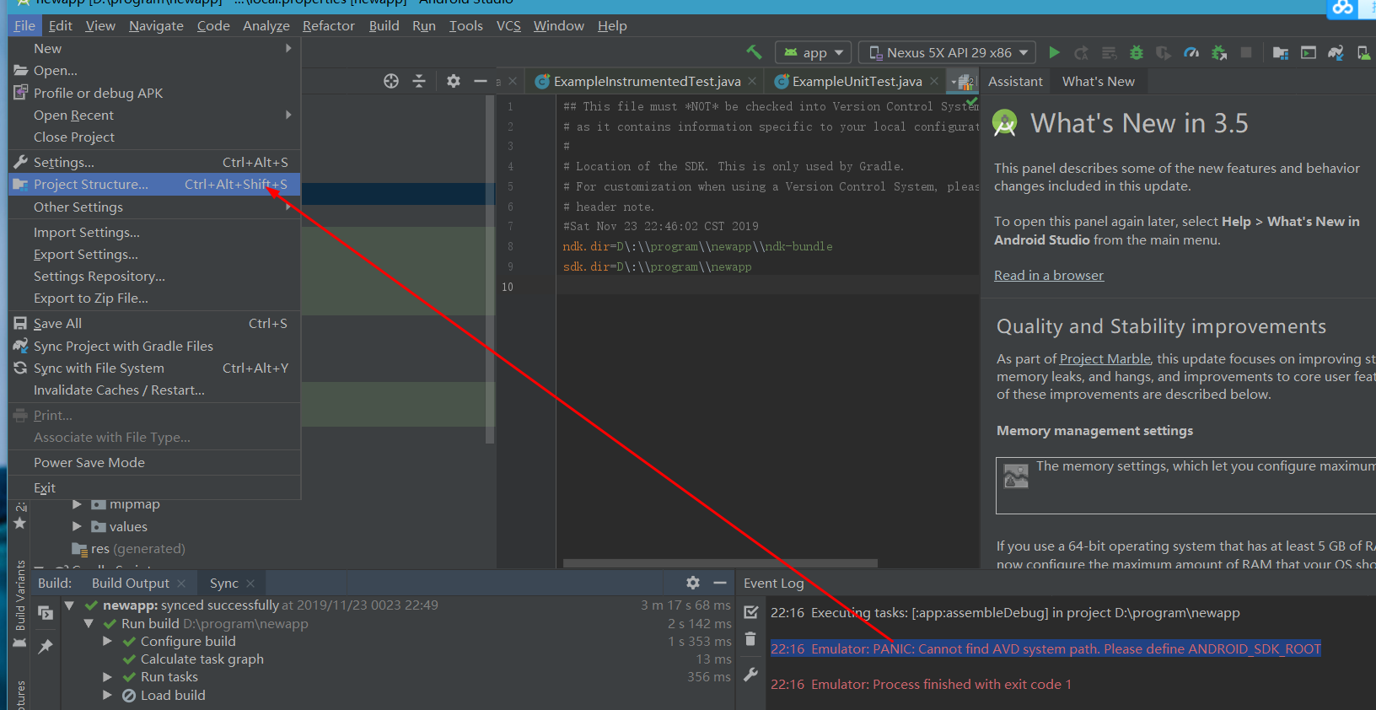The image size is (1376, 710).
Task: Switch to the ExampleUnitTest.java tab
Action: (x=857, y=82)
